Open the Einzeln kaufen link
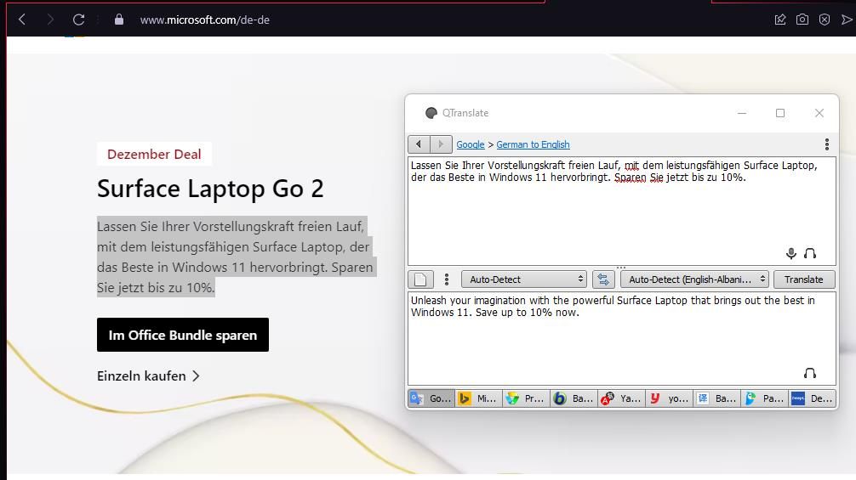This screenshot has width=856, height=480. coord(148,376)
